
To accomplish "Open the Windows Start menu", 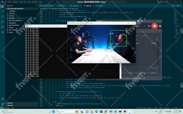I will point(54,111).
